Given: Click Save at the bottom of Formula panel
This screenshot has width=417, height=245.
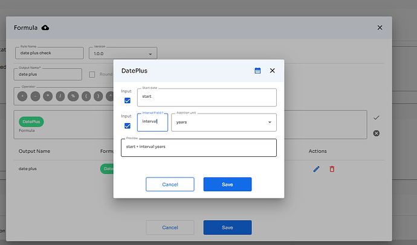Looking at the screenshot, I should (x=227, y=227).
